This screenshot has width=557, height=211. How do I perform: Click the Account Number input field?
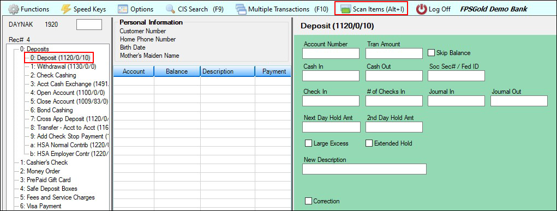coord(331,53)
